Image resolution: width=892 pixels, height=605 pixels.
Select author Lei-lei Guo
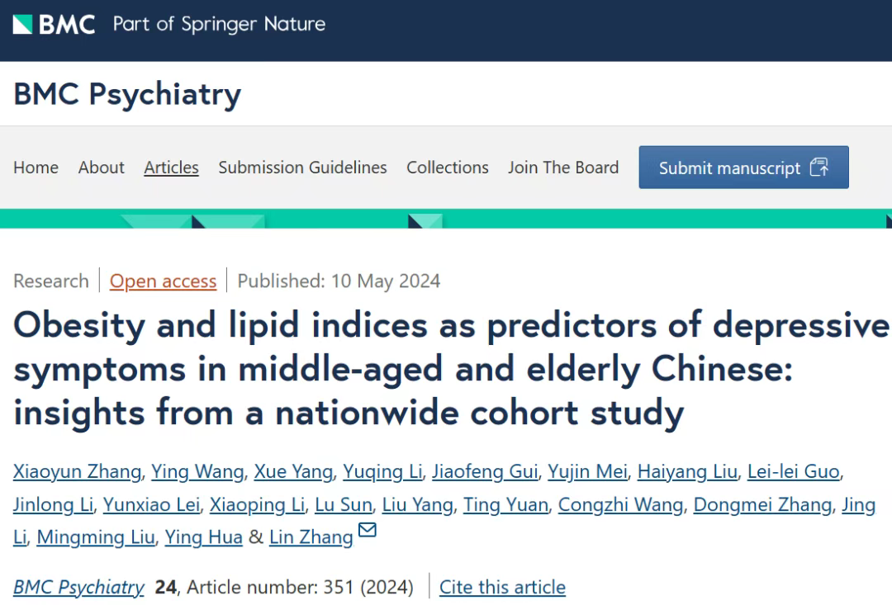pos(794,471)
